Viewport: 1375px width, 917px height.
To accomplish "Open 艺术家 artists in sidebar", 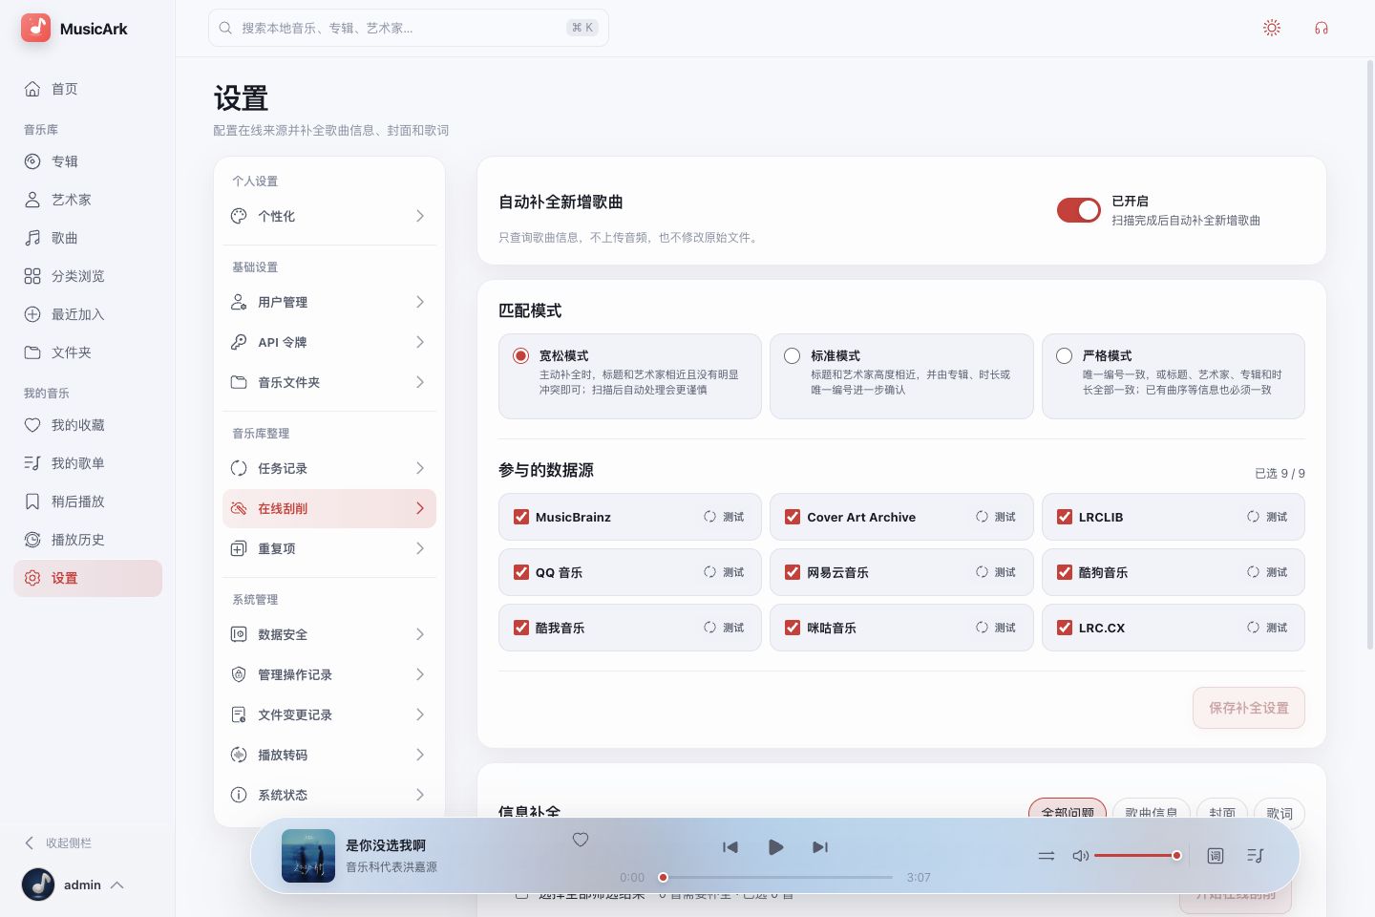I will [x=88, y=200].
